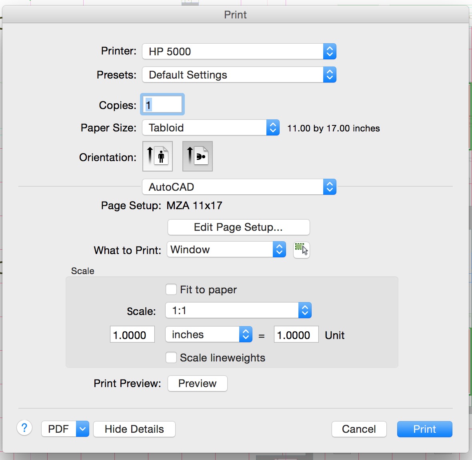Viewport: 472px width, 460px height.
Task: Focus the Copies input field
Action: 162,105
